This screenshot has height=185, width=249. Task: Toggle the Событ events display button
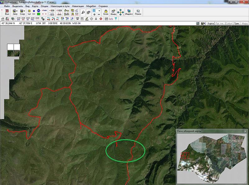(229, 23)
